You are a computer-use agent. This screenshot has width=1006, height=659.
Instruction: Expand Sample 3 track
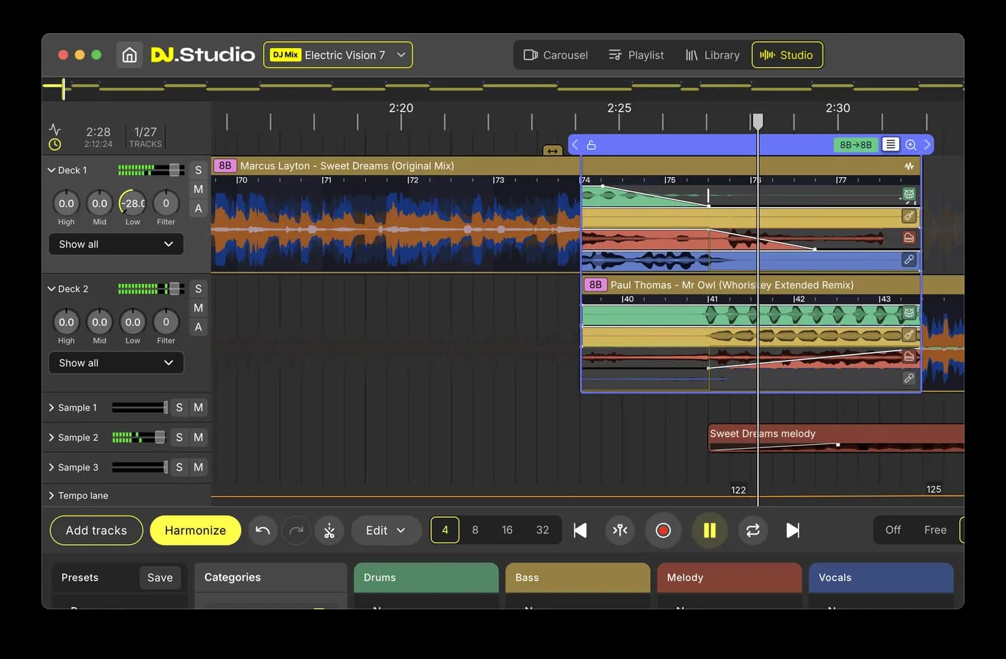[51, 467]
